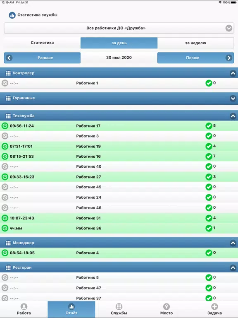Click the clock icon for Работник 16

point(5,157)
